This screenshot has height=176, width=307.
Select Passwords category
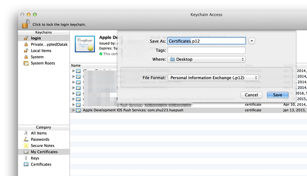[44, 139]
